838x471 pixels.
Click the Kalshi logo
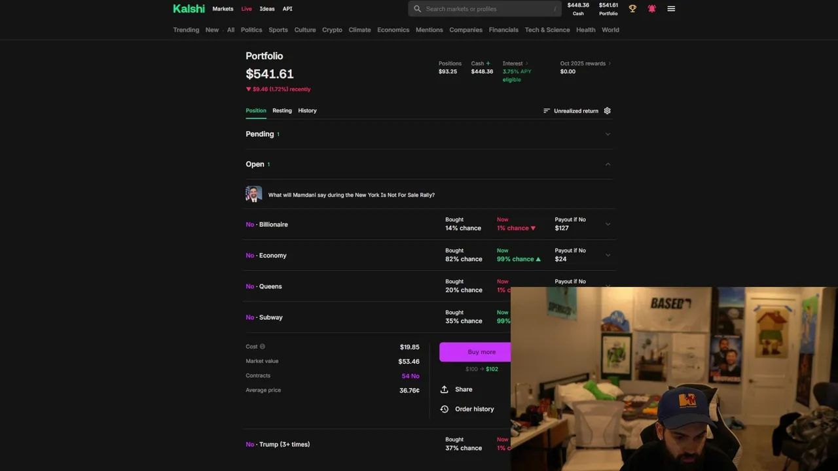pos(189,9)
